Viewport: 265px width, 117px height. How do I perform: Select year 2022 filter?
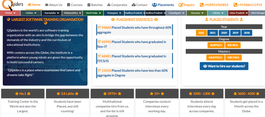click(201, 33)
